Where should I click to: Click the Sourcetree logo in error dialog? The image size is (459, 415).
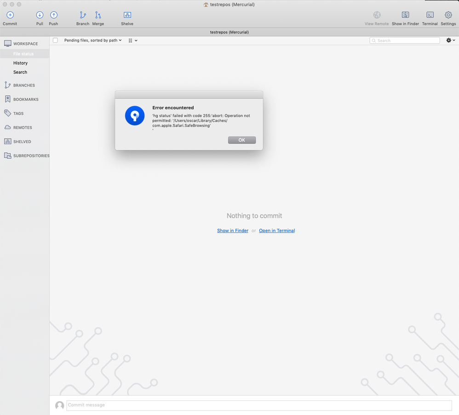(x=135, y=115)
